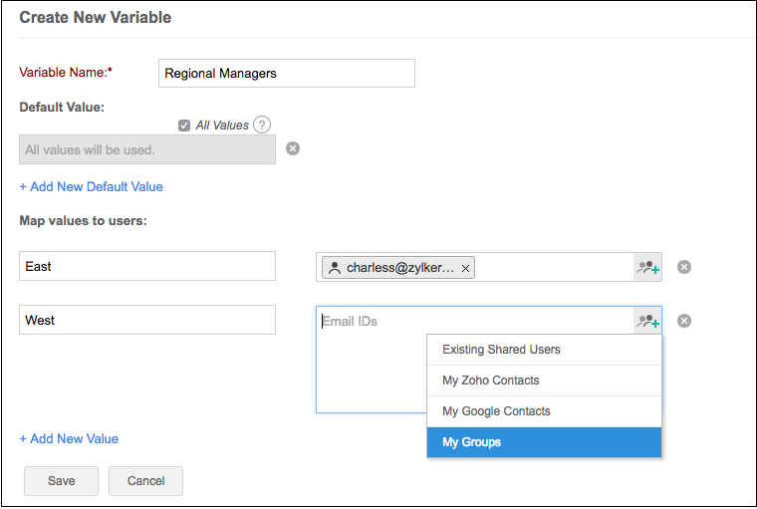Viewport: 757px width, 509px height.
Task: Open the contact picker for the East row
Action: pyautogui.click(x=648, y=267)
